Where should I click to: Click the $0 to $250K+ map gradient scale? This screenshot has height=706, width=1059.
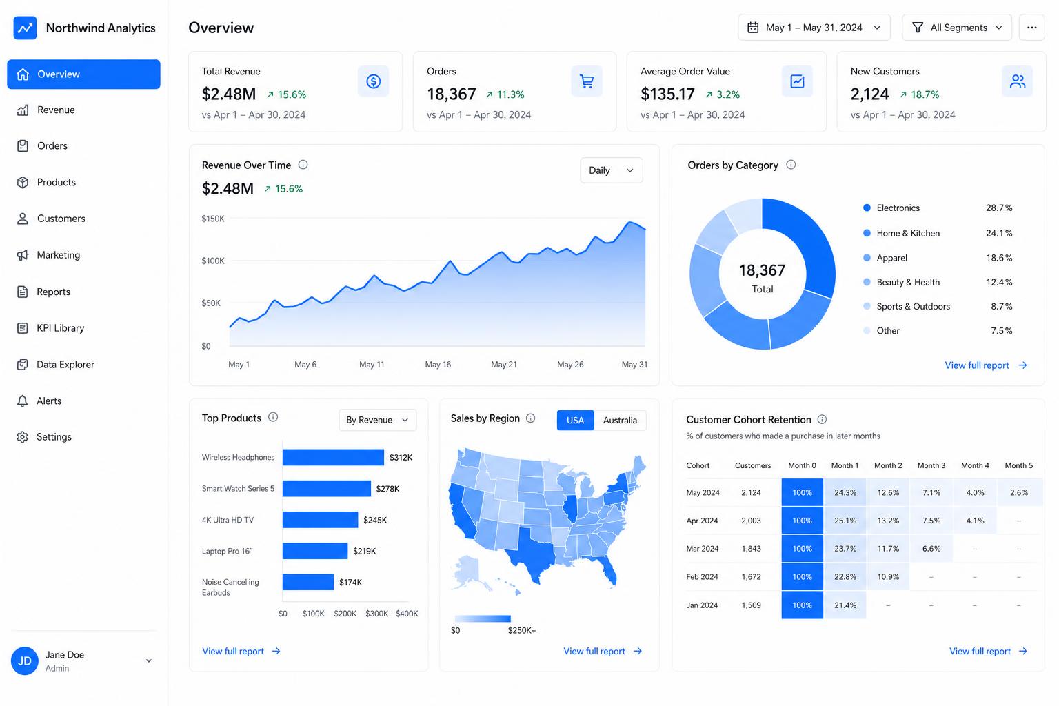click(483, 618)
